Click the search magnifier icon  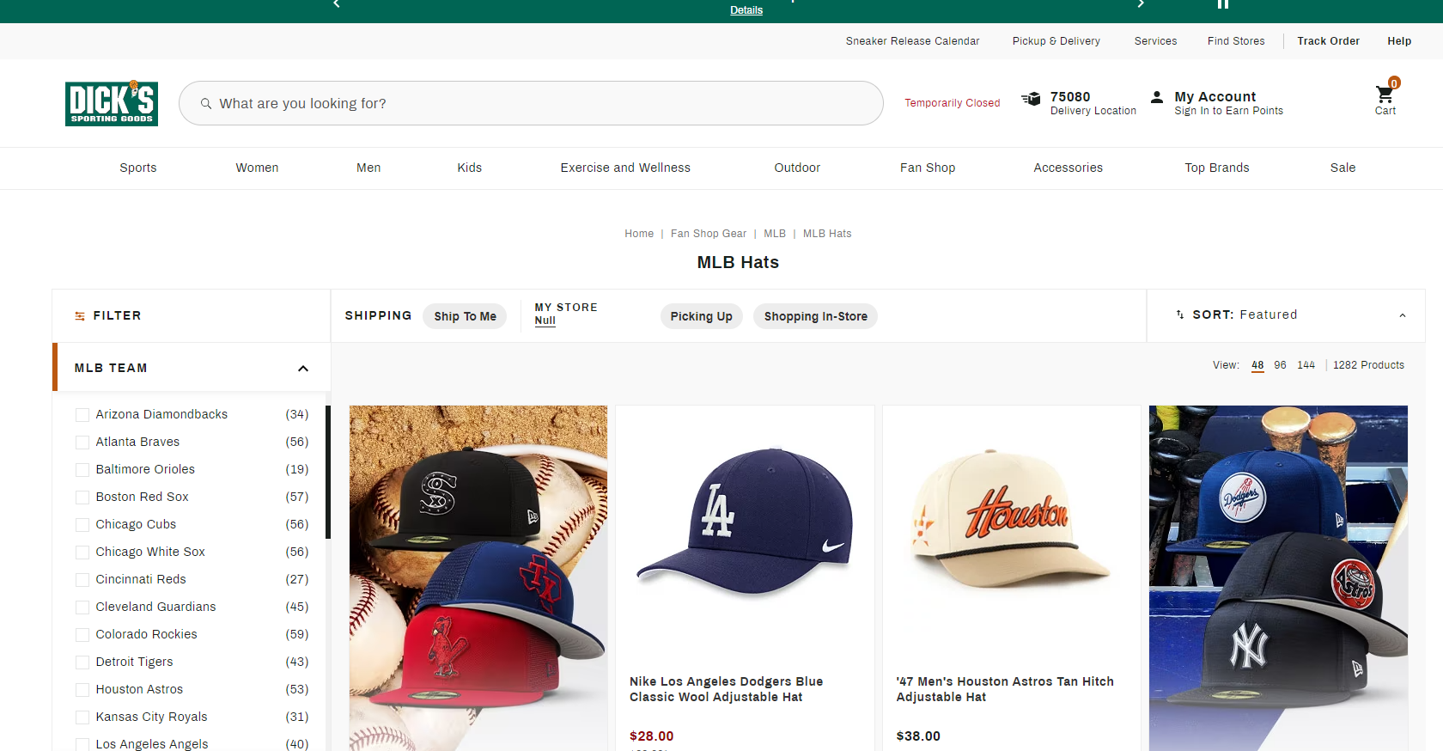(x=206, y=104)
